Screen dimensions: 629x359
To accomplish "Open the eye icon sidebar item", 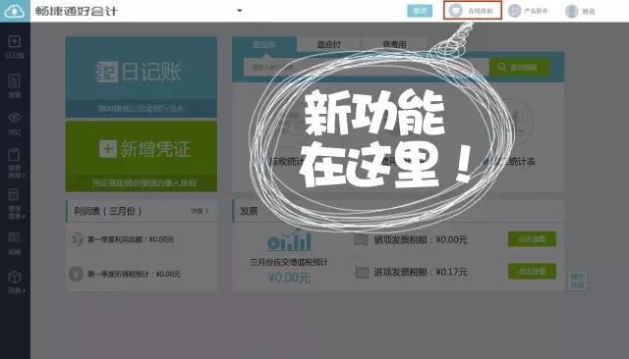I will tap(15, 124).
